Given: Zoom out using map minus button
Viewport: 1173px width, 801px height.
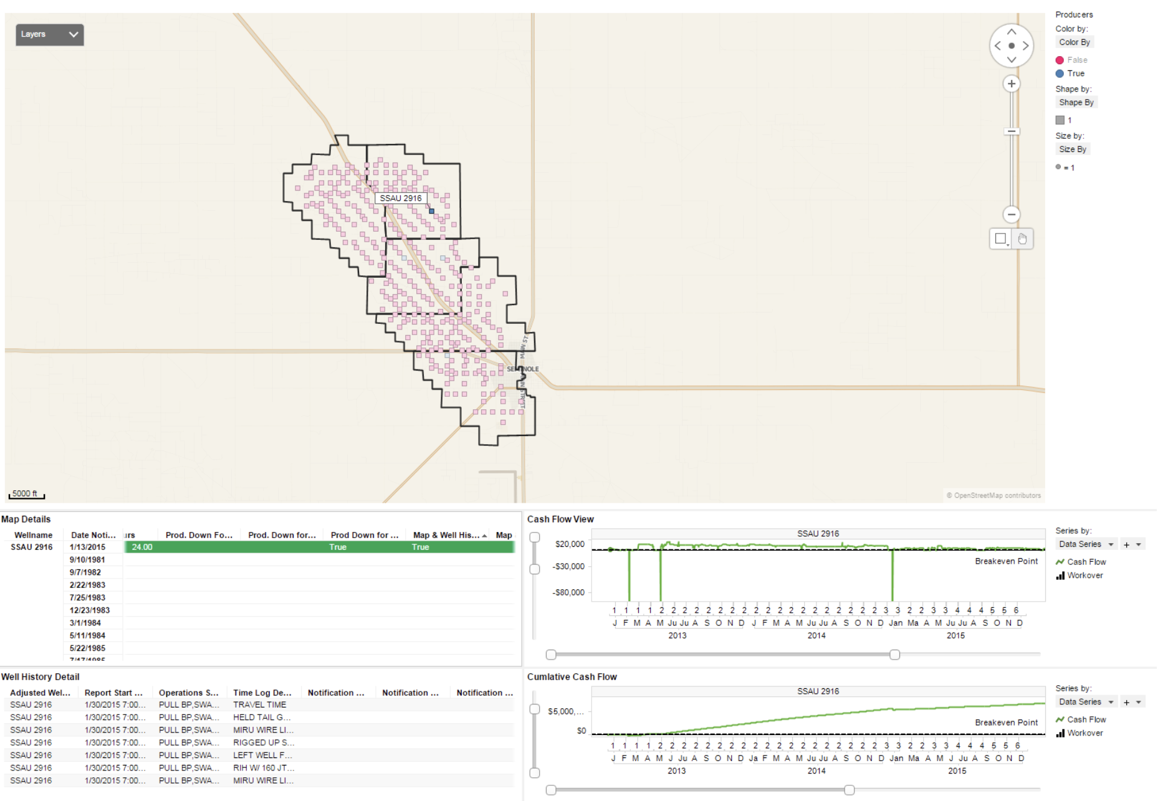Looking at the screenshot, I should point(1011,214).
